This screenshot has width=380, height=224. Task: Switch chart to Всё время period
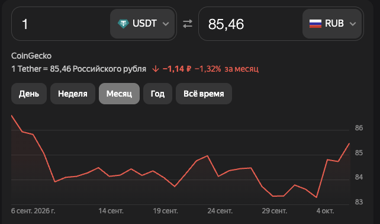(204, 94)
